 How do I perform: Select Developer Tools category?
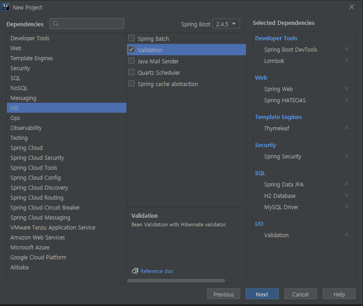tap(67, 38)
